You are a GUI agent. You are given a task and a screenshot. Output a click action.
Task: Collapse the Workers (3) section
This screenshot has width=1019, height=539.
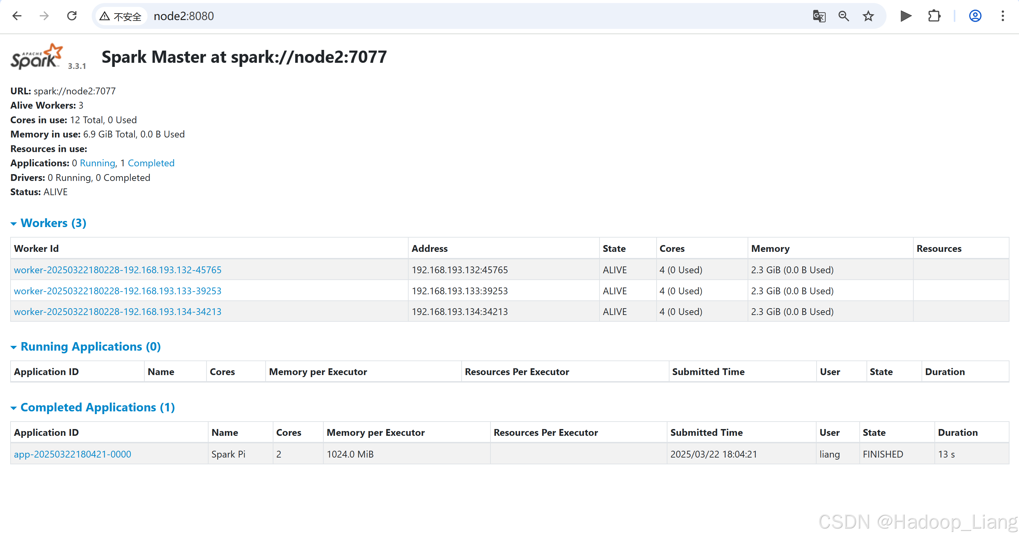point(53,223)
